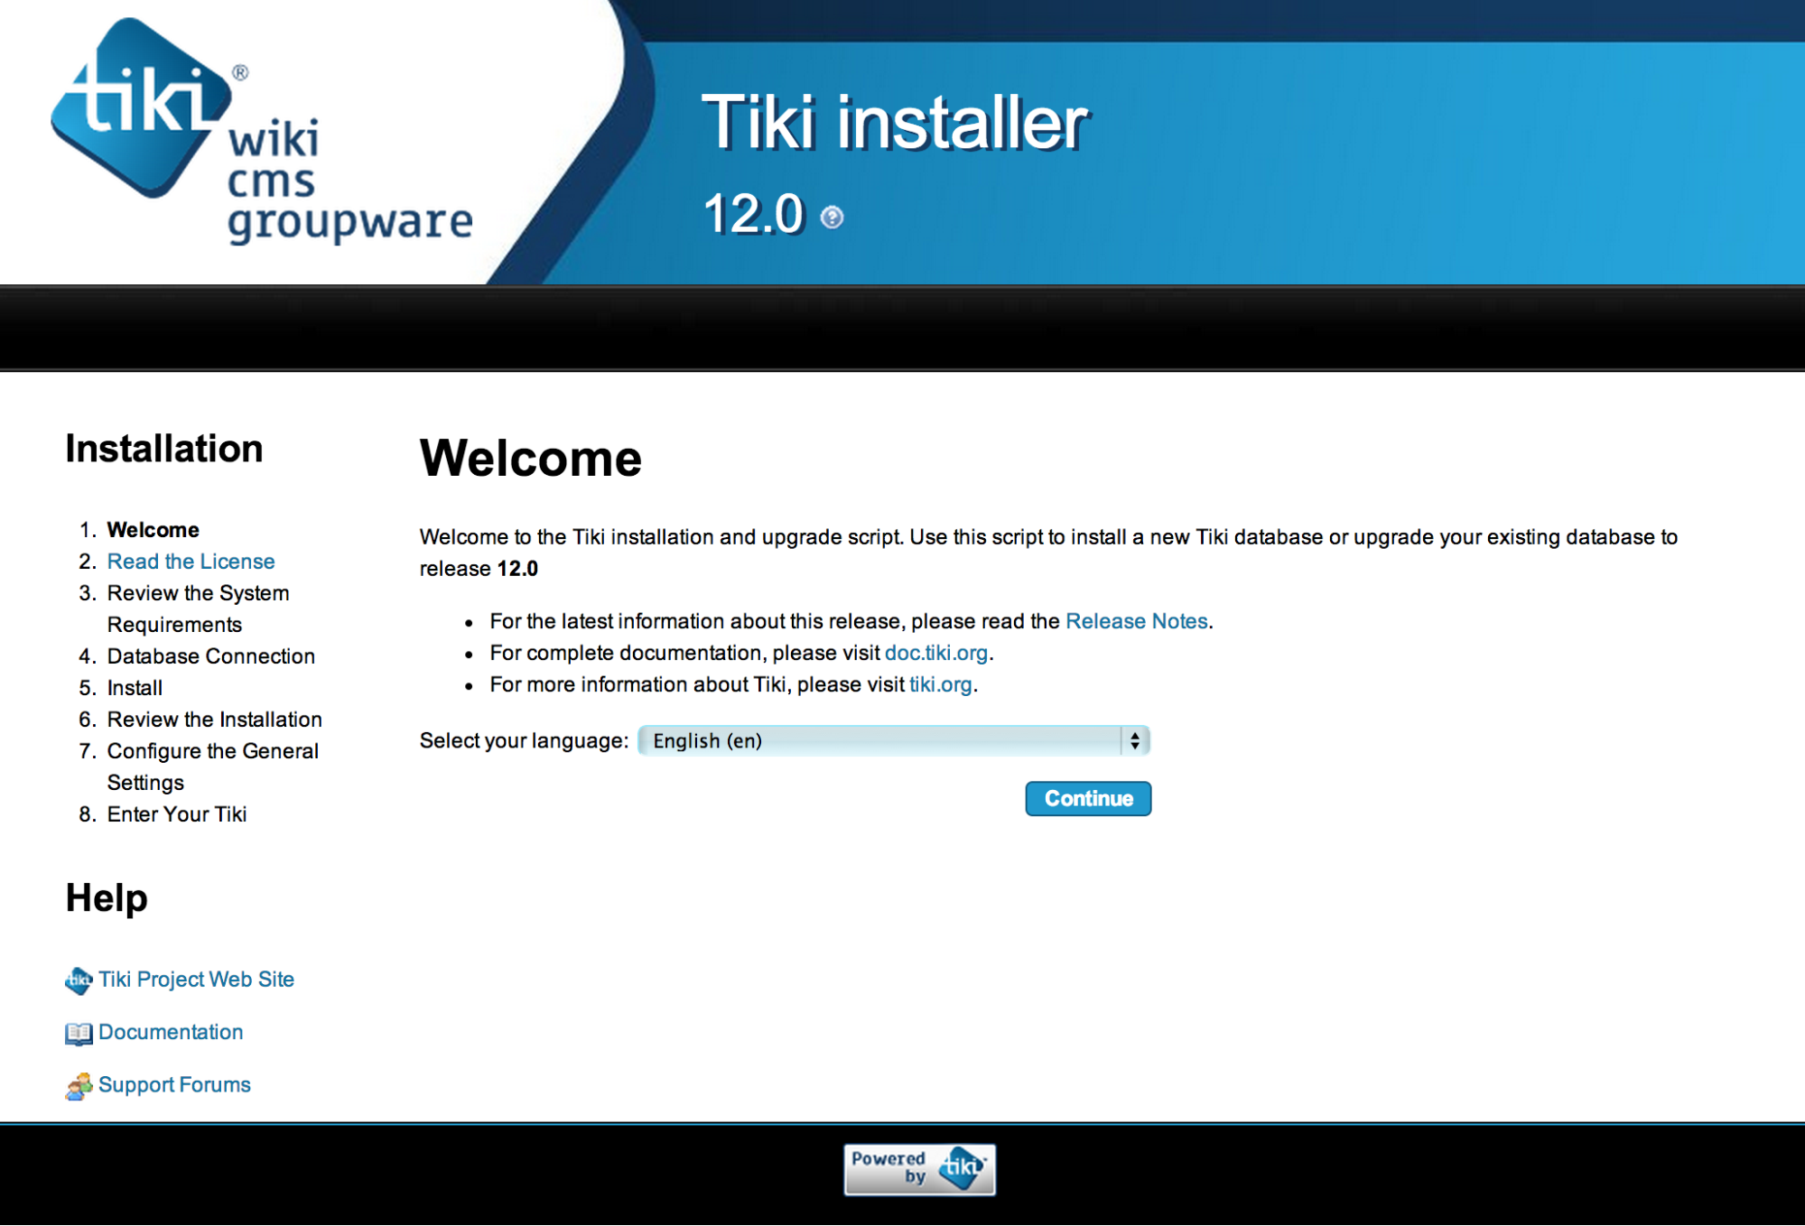Click the Installation sidebar heading
This screenshot has height=1226, width=1805.
pos(164,449)
